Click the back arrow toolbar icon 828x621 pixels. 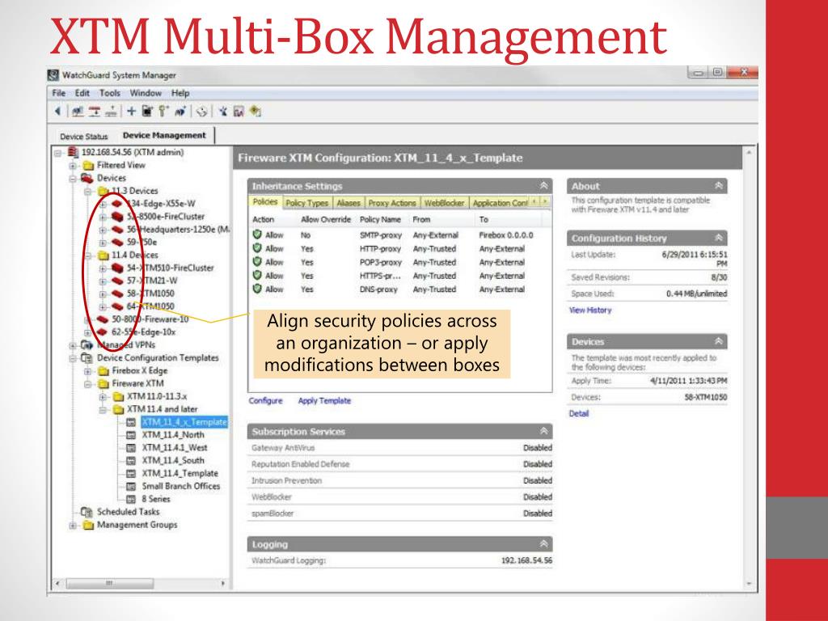tap(57, 112)
